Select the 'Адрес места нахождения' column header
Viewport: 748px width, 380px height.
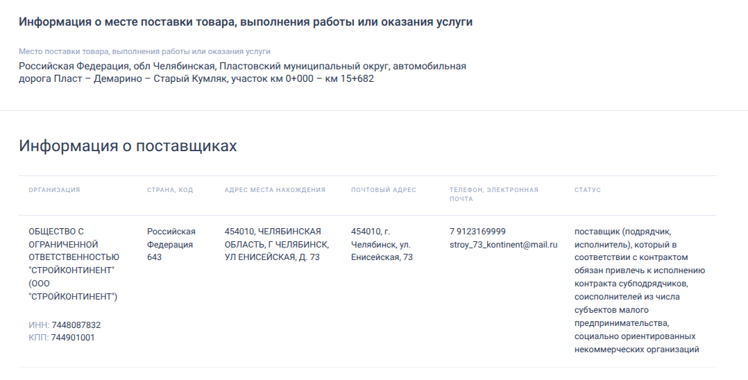tap(275, 190)
